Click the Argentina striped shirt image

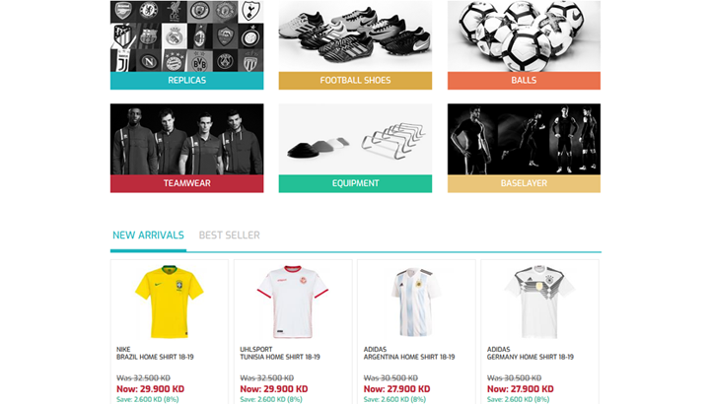[x=416, y=302]
